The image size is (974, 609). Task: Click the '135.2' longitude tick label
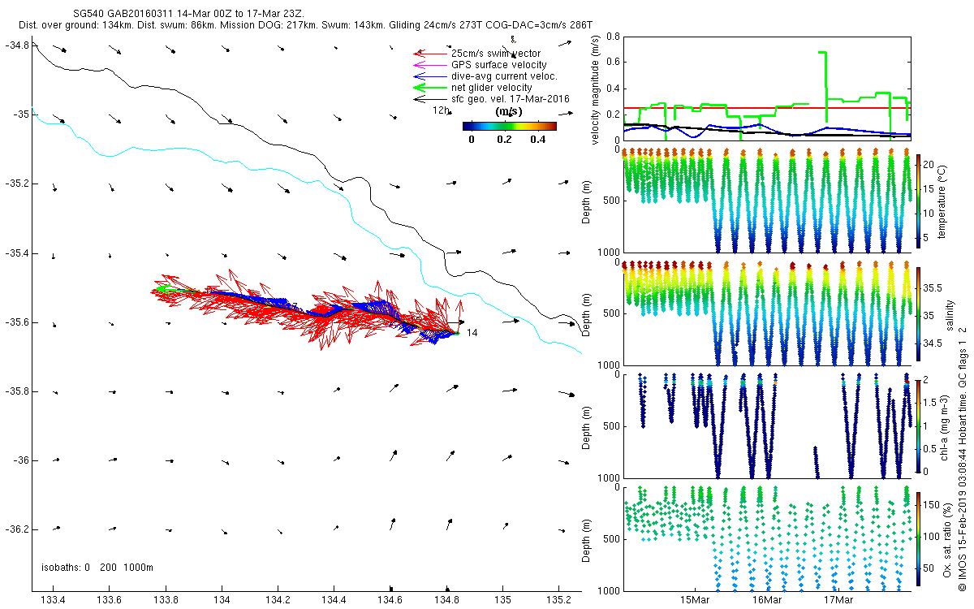(x=558, y=601)
